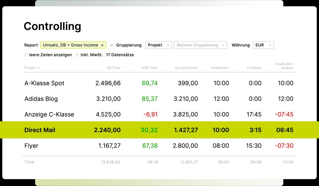Sort by DB Total column header

point(113,68)
